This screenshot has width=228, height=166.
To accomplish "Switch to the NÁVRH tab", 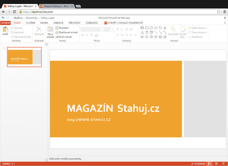I will tap(44, 23).
